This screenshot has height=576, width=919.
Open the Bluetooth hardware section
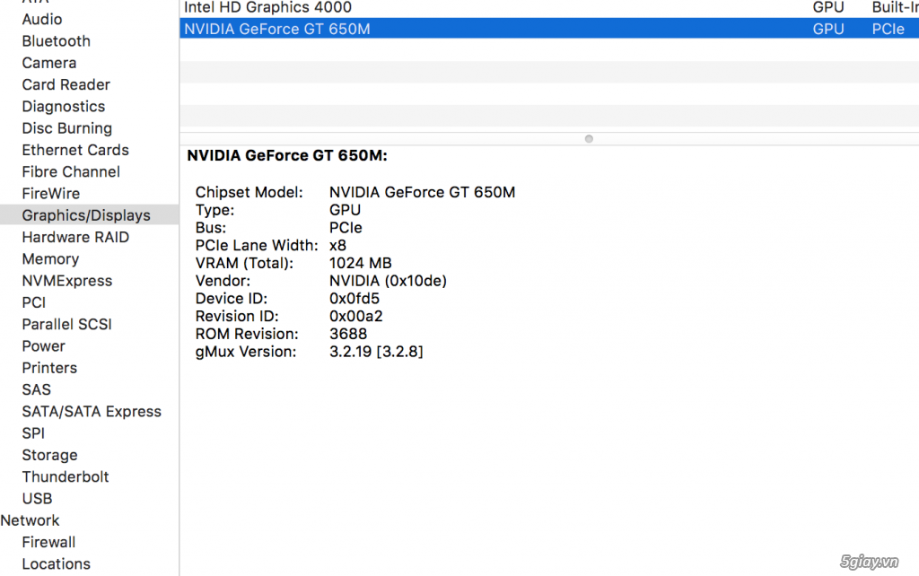click(56, 41)
